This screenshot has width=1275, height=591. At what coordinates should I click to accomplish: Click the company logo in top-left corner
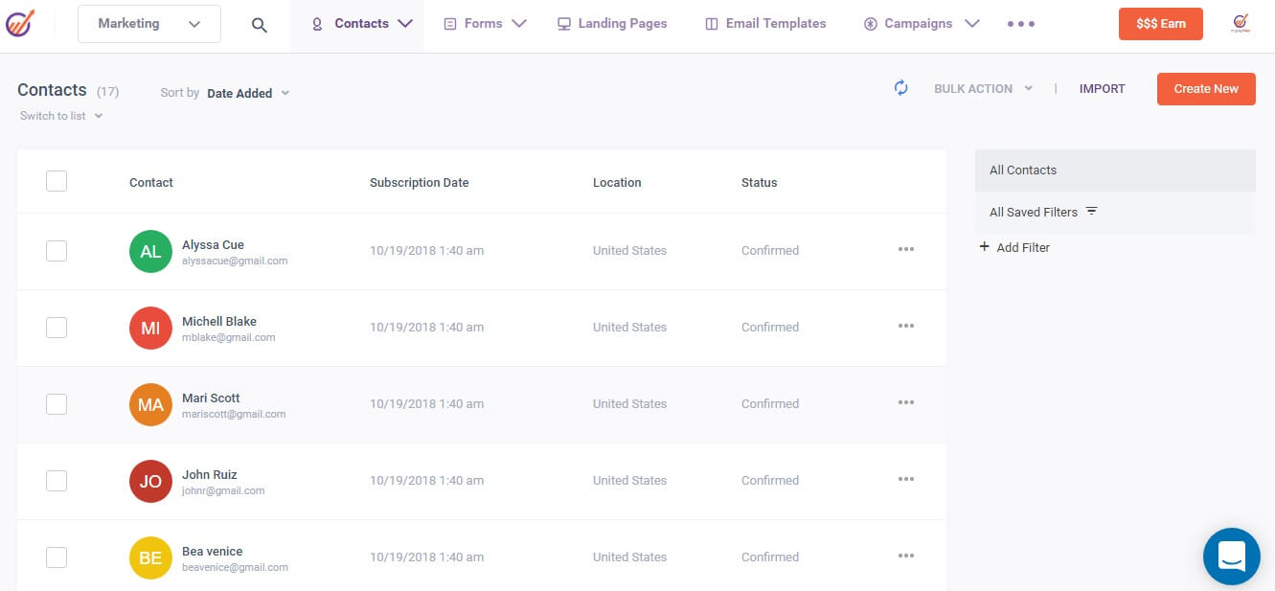coord(23,23)
